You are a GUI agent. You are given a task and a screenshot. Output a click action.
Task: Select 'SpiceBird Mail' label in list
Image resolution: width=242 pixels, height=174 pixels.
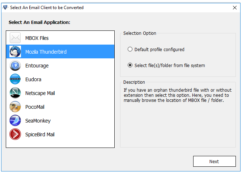pos(40,134)
